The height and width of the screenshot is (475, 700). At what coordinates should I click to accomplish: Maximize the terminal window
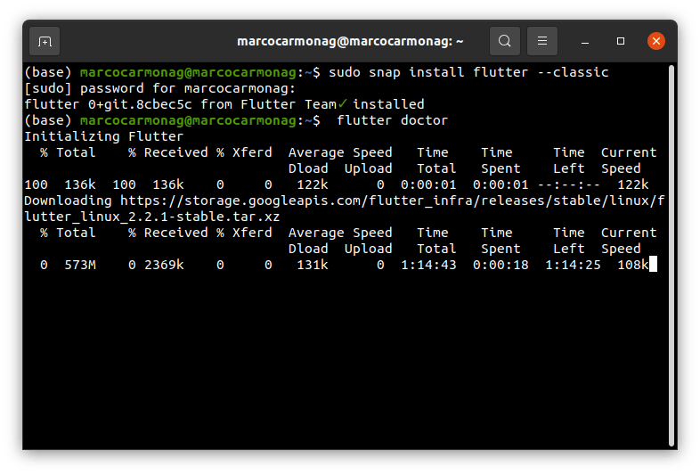click(621, 41)
